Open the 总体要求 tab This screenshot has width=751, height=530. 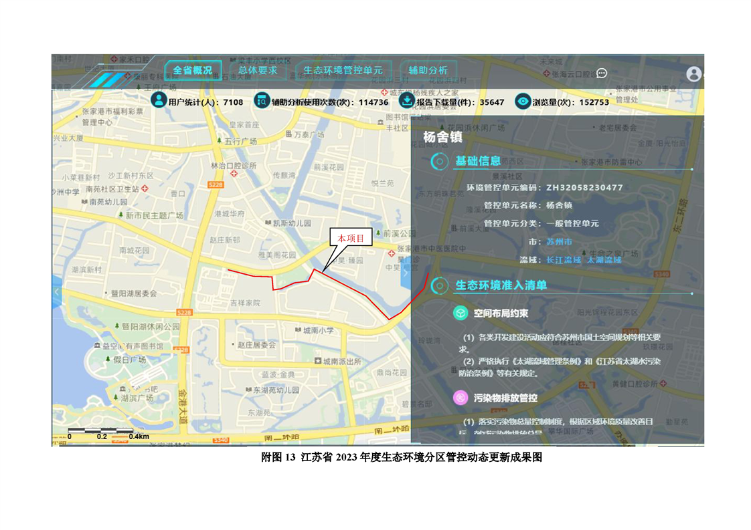(x=258, y=70)
